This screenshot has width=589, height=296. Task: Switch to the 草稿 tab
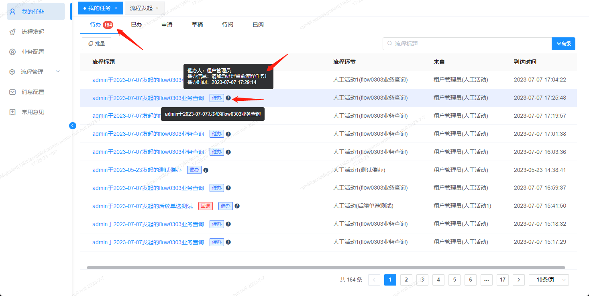click(197, 24)
